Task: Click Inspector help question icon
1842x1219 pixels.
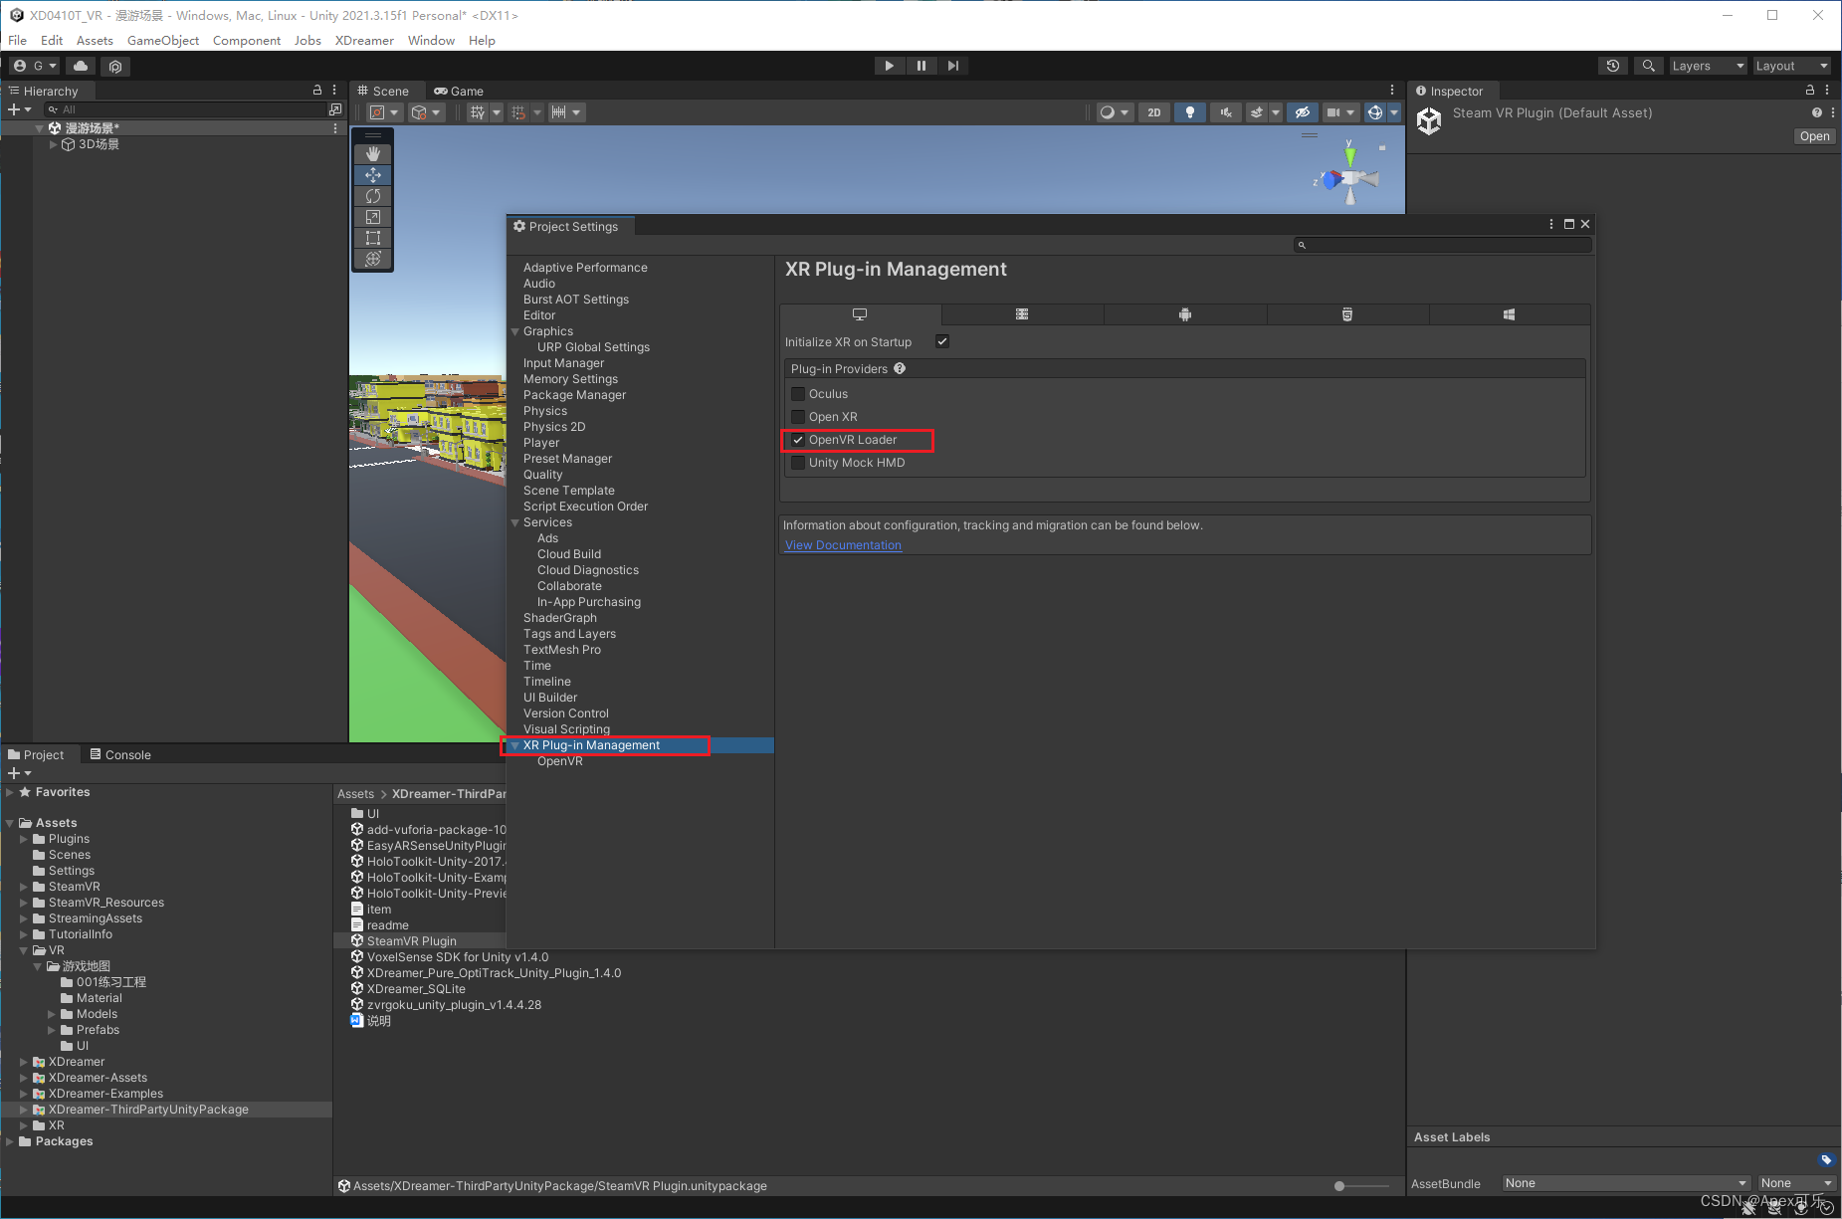Action: coord(1817,112)
